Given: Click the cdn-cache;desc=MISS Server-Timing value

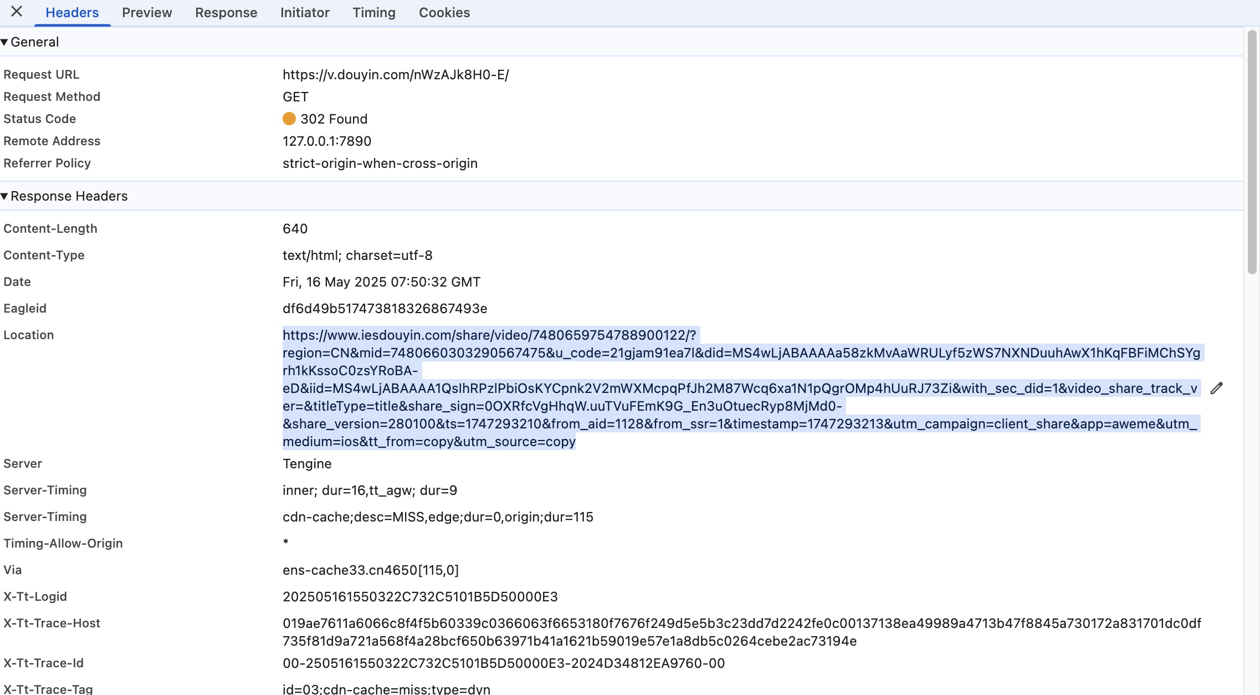Looking at the screenshot, I should tap(438, 517).
